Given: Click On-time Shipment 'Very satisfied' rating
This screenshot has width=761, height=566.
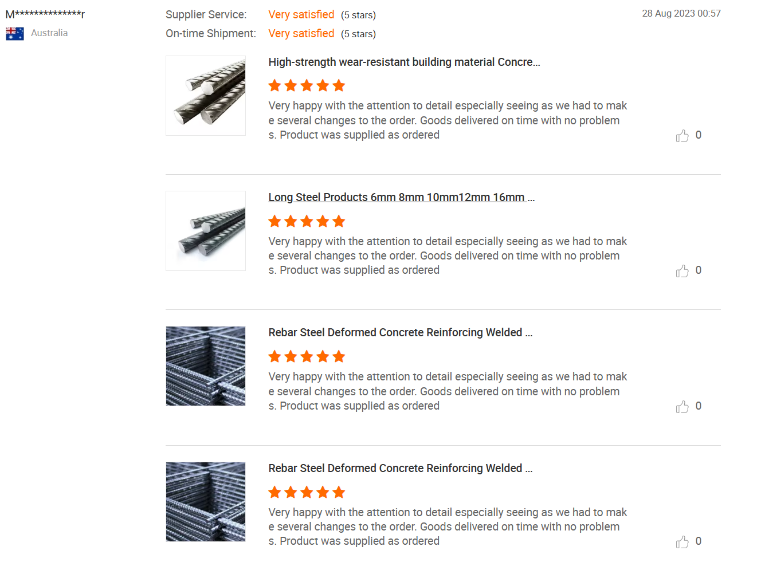Looking at the screenshot, I should 301,34.
